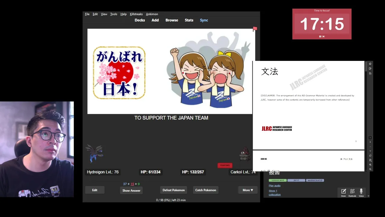The height and width of the screenshot is (217, 385).
Task: Click the Catch Pokemon button
Action: tap(206, 190)
